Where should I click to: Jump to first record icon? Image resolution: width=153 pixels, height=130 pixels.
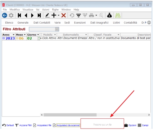[x=19, y=15]
